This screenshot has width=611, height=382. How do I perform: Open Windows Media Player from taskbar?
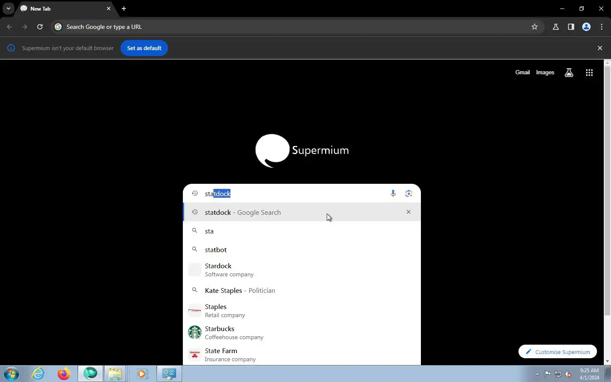[x=142, y=374]
